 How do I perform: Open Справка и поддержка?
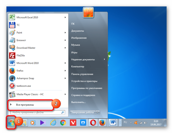(x=83, y=95)
